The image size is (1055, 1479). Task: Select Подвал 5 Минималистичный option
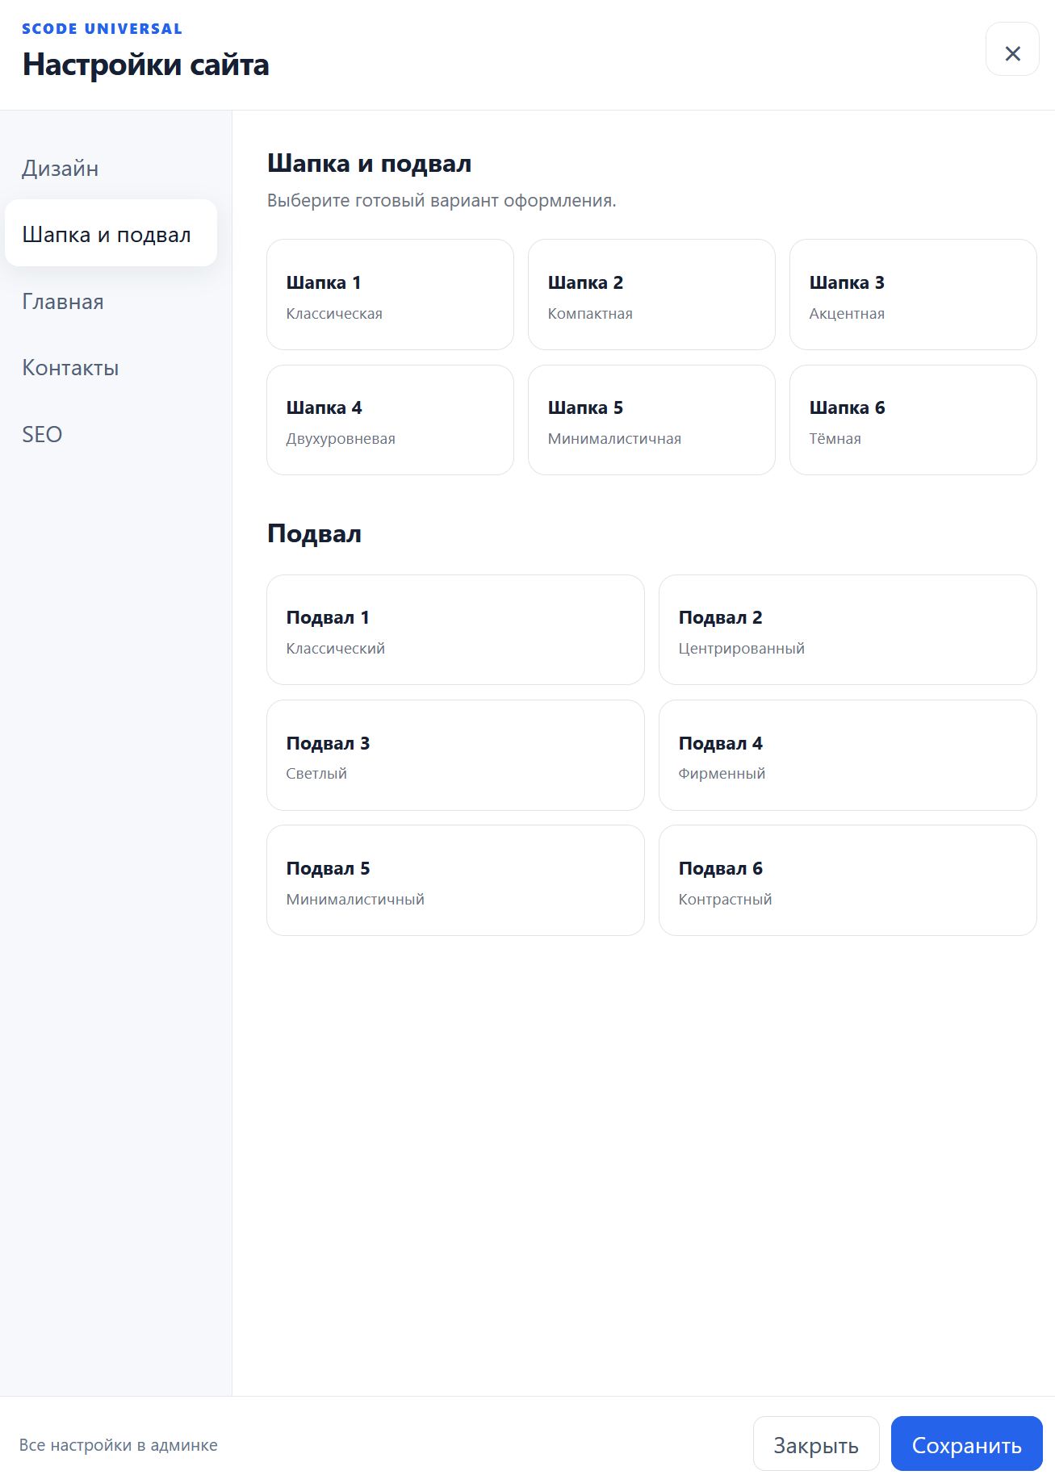pyautogui.click(x=455, y=880)
